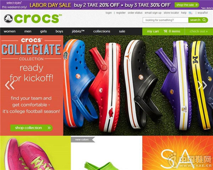The height and width of the screenshot is (170, 213).
Task: Open the jibbitz menu item
Action: point(78,31)
